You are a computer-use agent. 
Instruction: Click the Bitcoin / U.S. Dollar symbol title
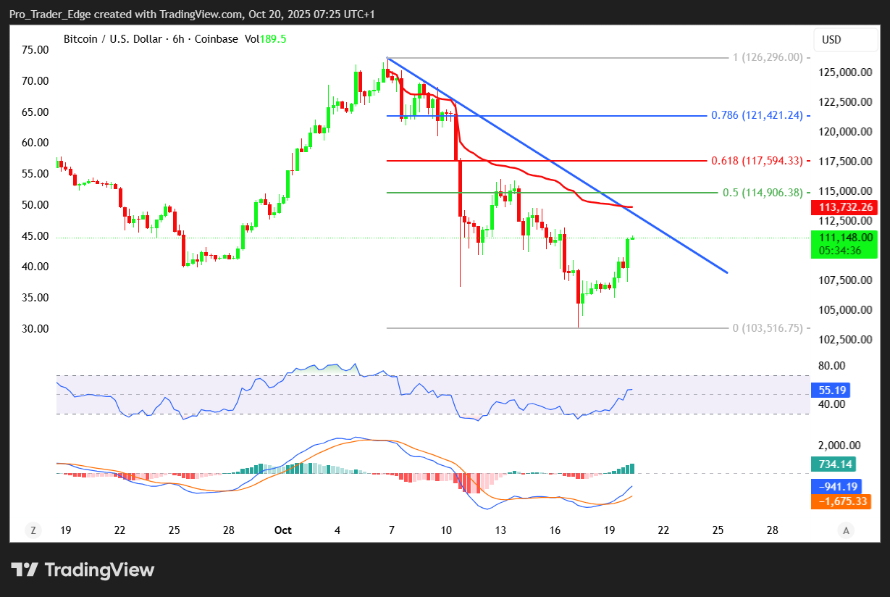(x=113, y=39)
